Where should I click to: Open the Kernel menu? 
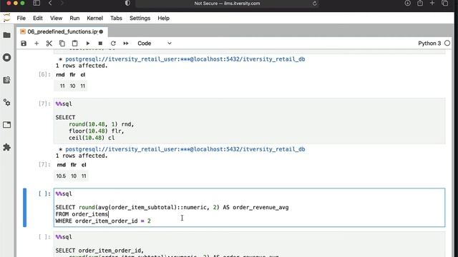pos(94,18)
